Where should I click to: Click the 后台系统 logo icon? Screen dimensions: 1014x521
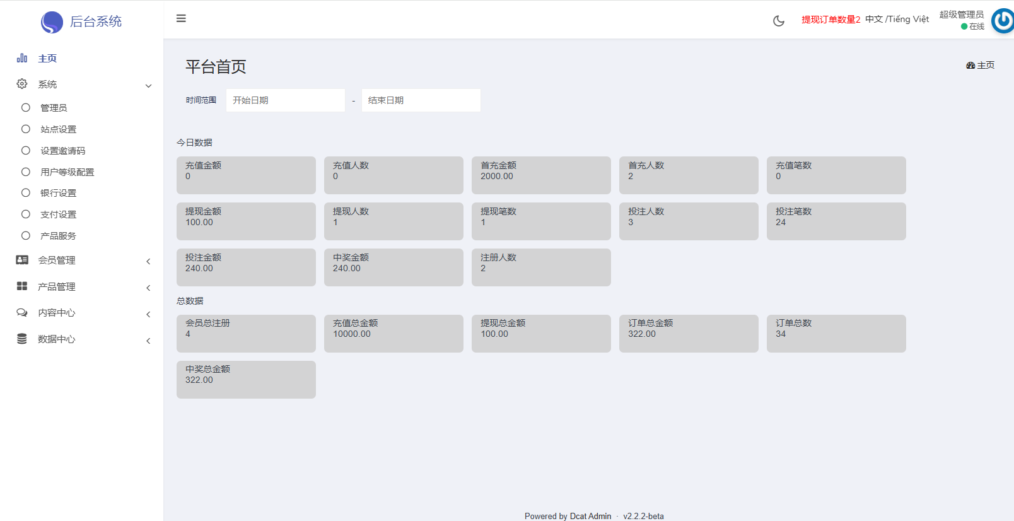52,22
